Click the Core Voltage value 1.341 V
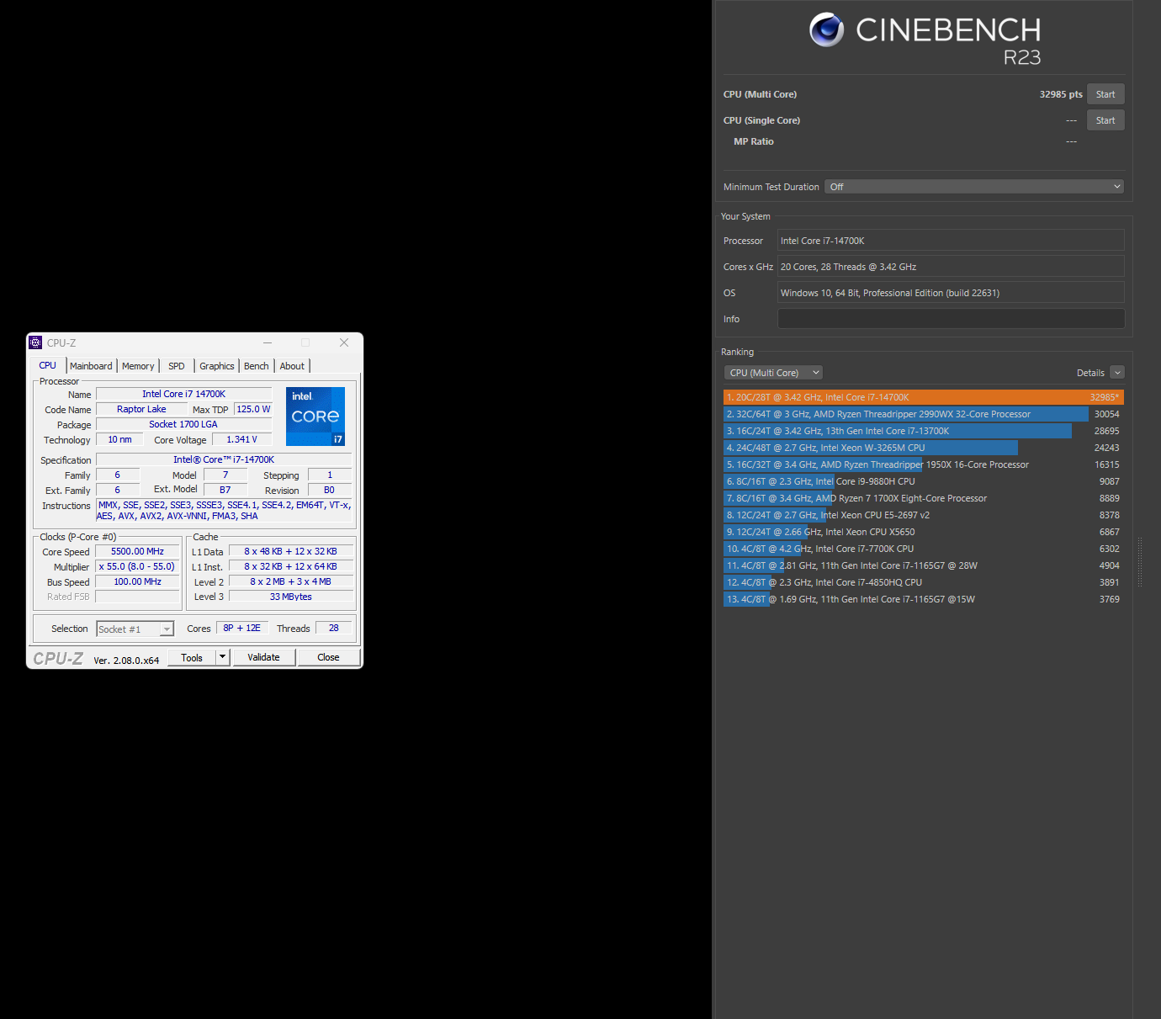 [x=242, y=439]
